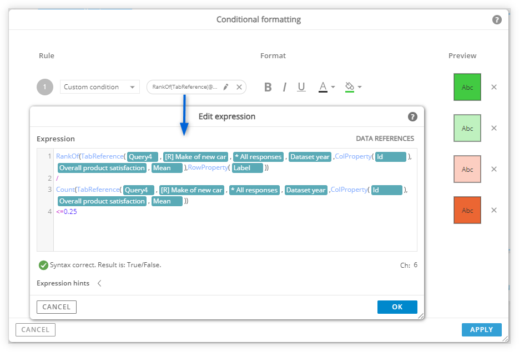519x352 pixels.
Task: Cancel the Edit expression dialog
Action: (x=57, y=307)
